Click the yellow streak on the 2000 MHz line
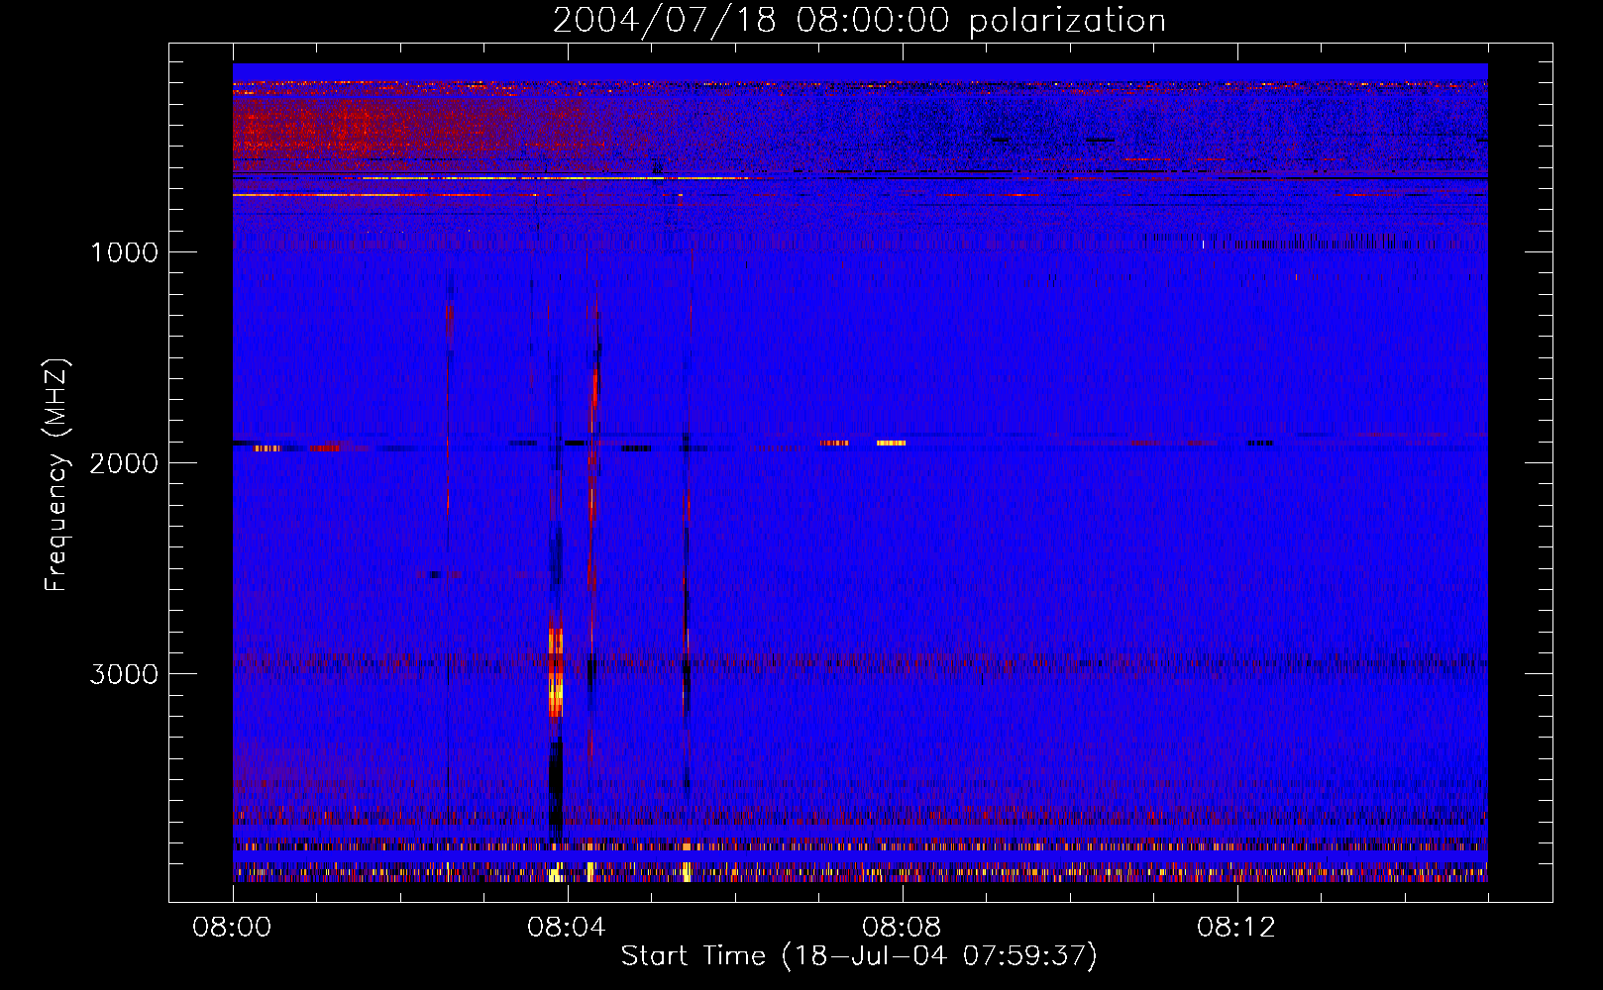 [891, 443]
